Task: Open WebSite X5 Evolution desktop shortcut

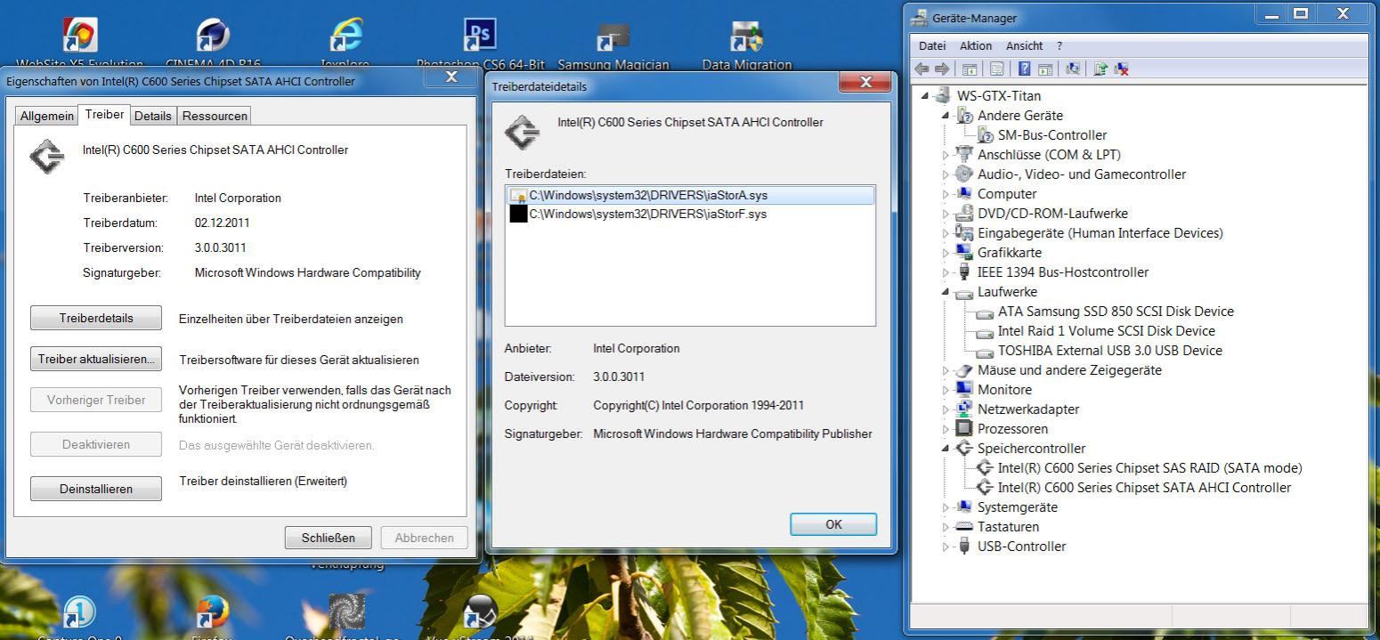Action: pos(80,36)
